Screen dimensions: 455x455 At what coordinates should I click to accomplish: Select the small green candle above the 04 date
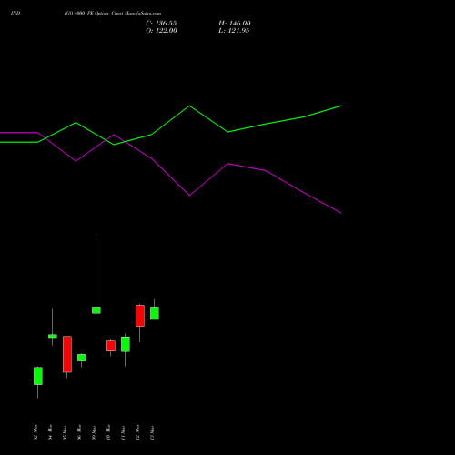point(53,336)
